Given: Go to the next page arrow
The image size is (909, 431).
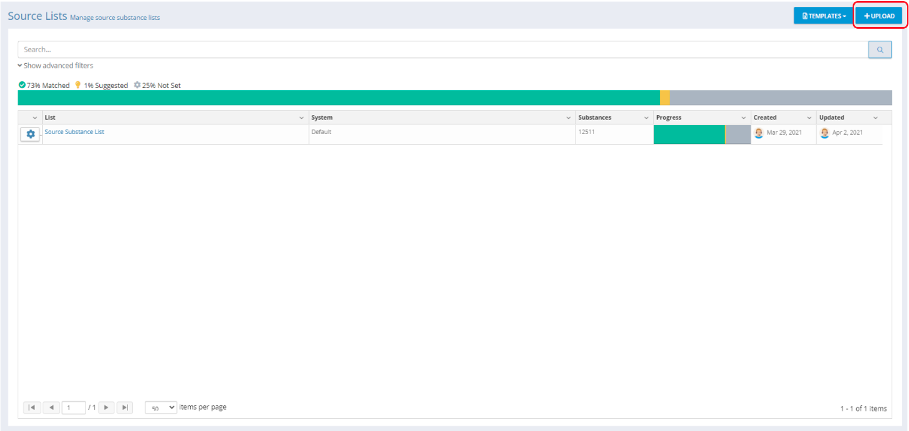Looking at the screenshot, I should [x=106, y=408].
